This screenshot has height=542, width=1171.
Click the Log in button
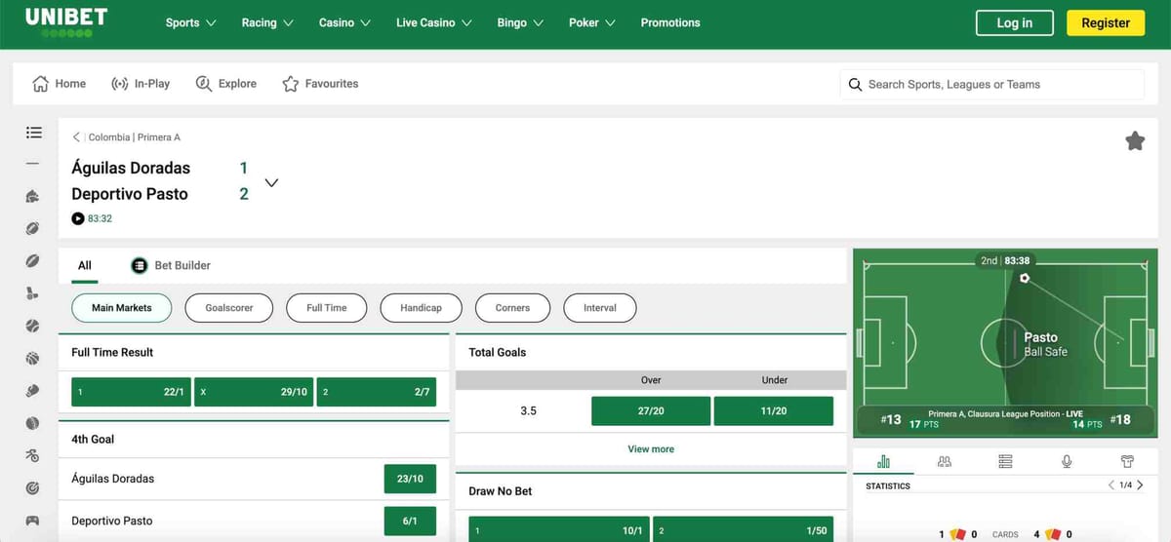coord(1015,22)
